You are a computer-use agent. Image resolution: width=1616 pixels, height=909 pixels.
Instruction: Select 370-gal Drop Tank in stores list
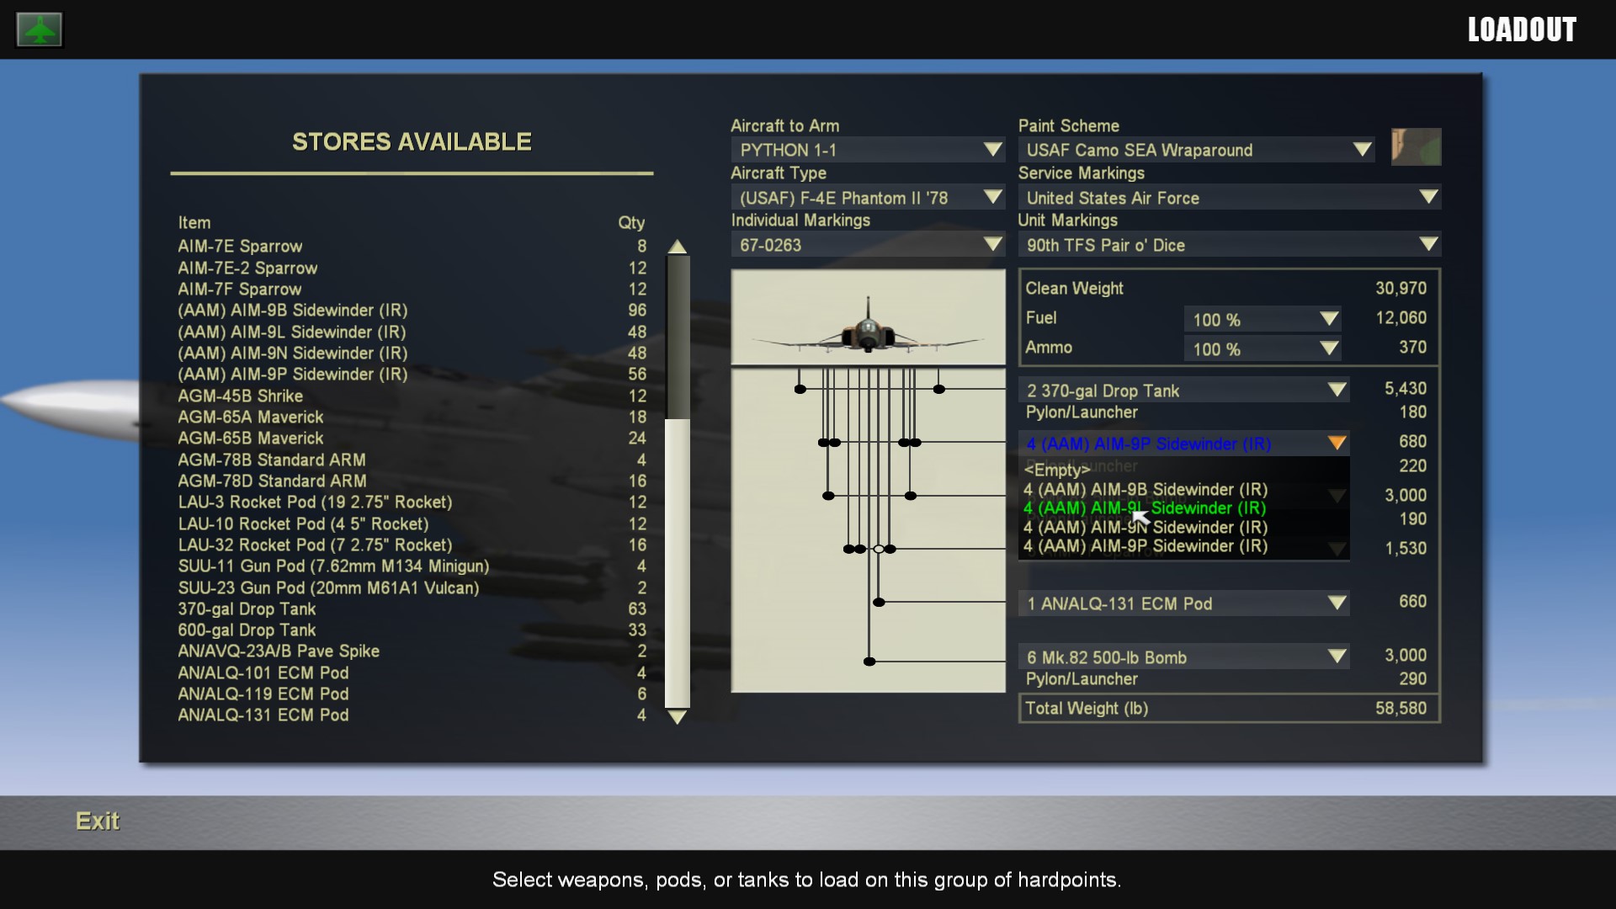click(412, 609)
